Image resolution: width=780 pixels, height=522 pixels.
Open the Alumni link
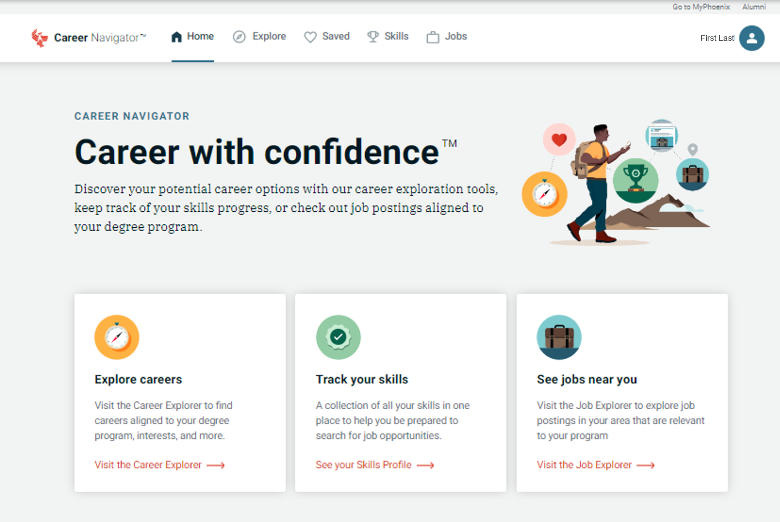[754, 7]
